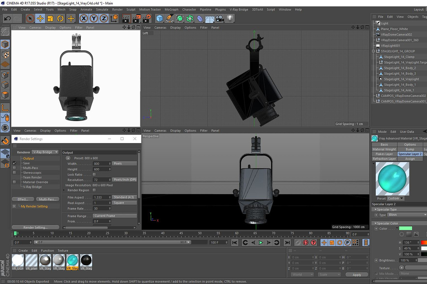This screenshot has width=427, height=284.
Task: Click the Floor environment icon
Action: point(210,18)
